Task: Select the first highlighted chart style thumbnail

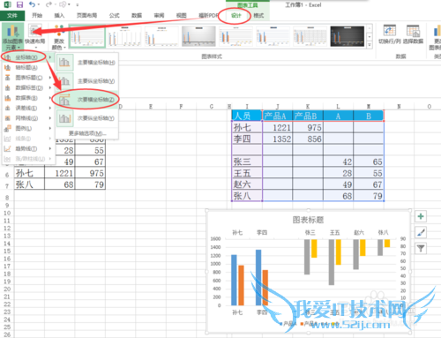Action: 87,36
